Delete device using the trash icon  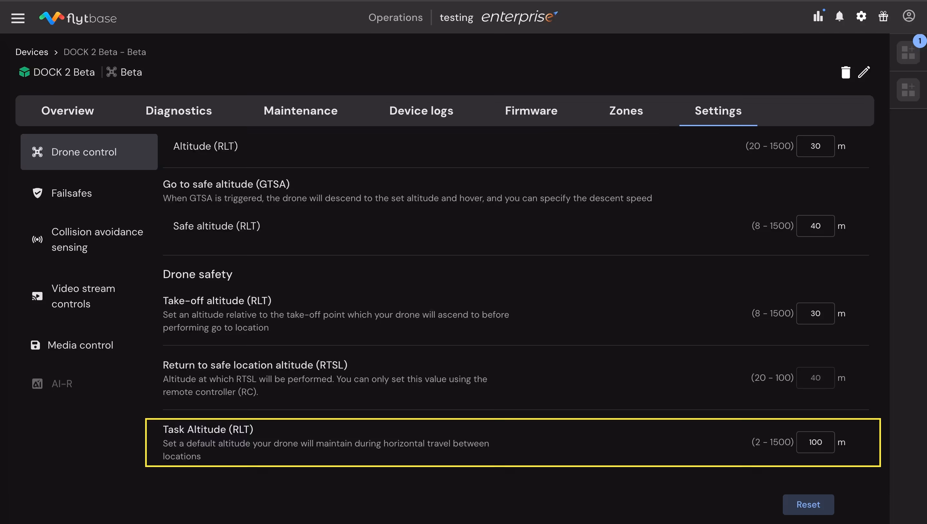tap(846, 72)
